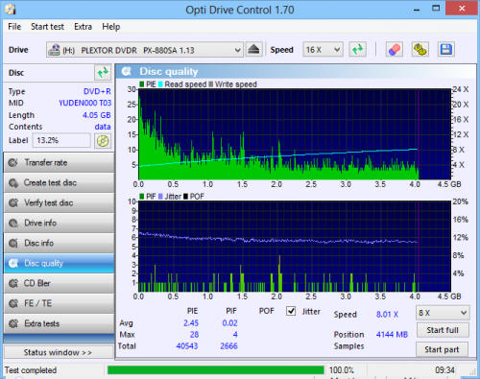Click the eraser (erase disc) icon
Viewport: 480px width, 379px height.
click(395, 50)
